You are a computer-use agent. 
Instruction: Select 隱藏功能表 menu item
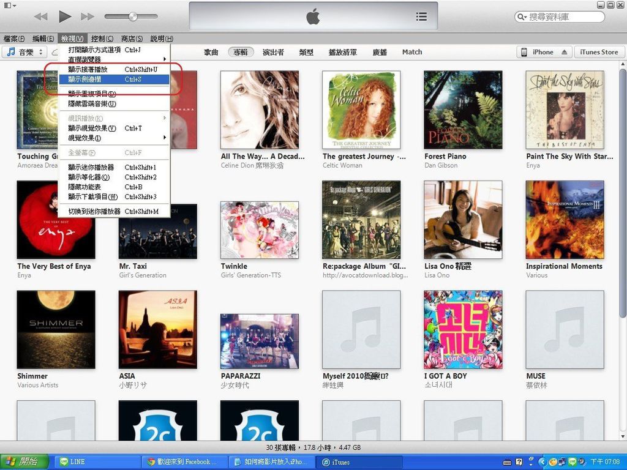tap(115, 187)
